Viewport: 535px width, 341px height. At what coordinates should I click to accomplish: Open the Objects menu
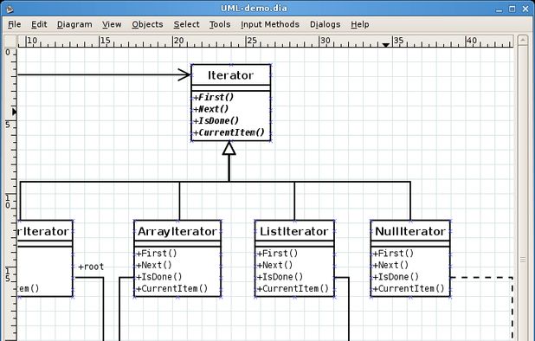147,24
